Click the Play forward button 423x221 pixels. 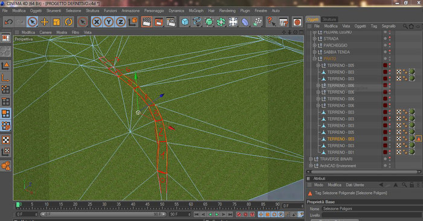[217, 214]
